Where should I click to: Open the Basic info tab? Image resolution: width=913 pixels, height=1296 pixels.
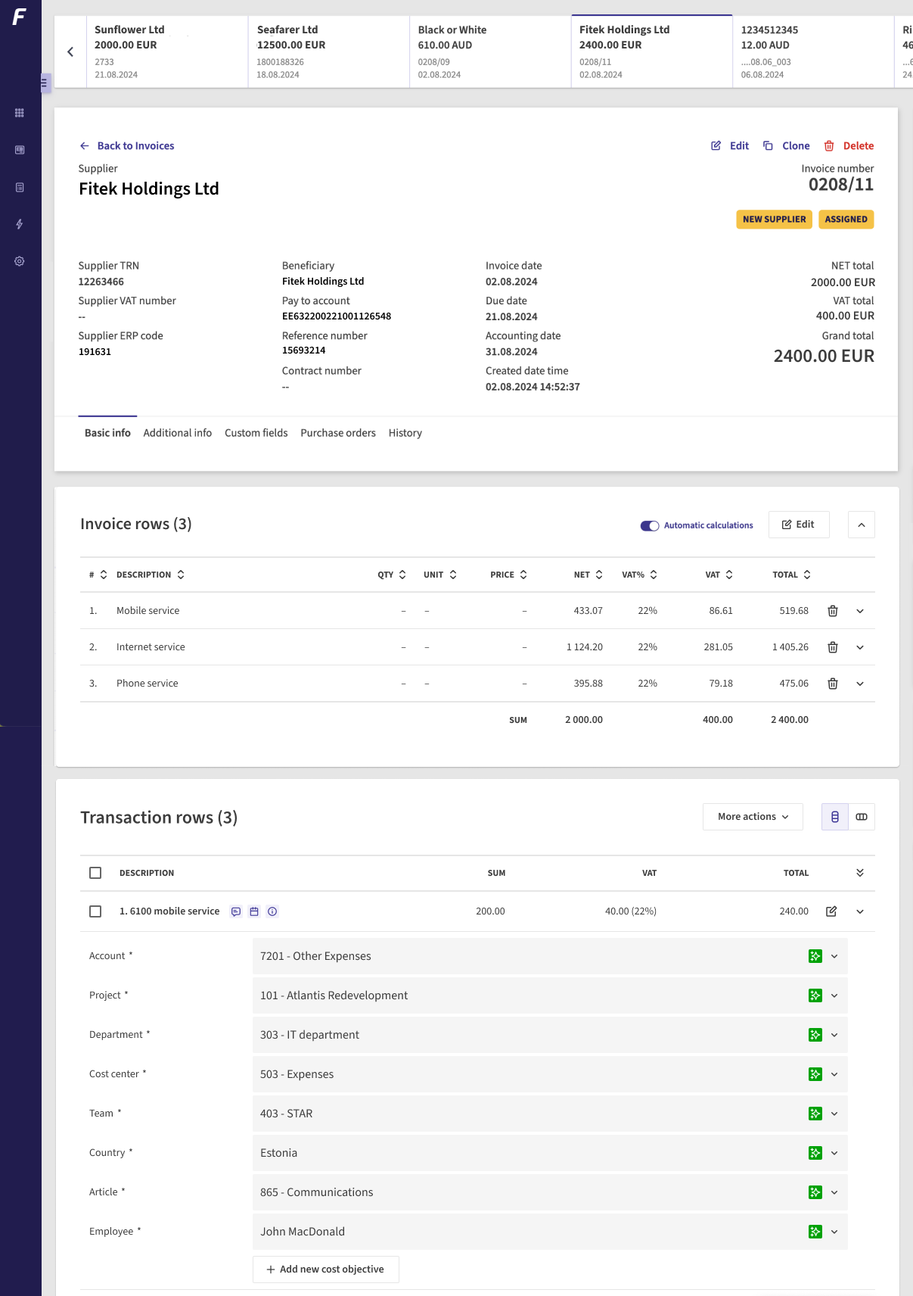107,433
